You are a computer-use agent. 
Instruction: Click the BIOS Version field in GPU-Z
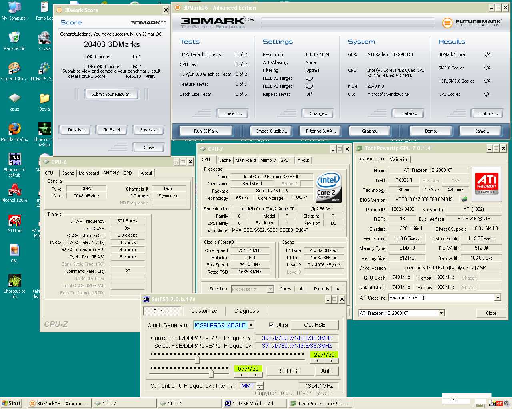pyautogui.click(x=424, y=199)
